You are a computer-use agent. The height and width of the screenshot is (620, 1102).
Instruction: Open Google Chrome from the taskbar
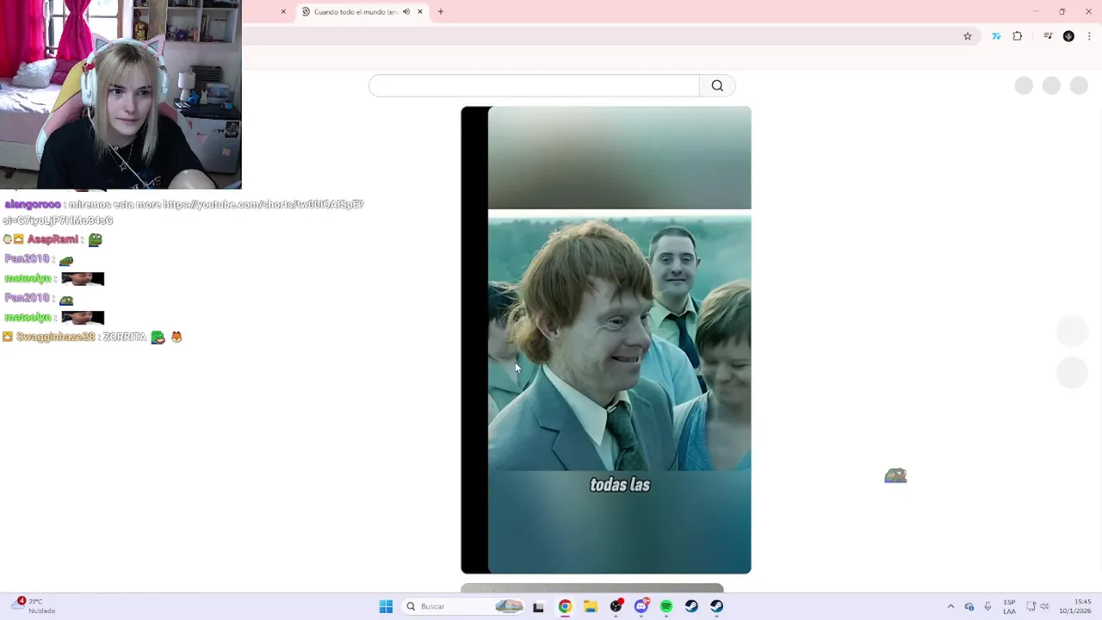pos(565,606)
